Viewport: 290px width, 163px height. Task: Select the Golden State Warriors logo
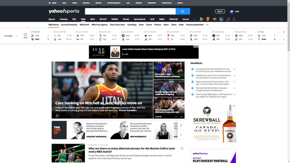[x=221, y=19]
